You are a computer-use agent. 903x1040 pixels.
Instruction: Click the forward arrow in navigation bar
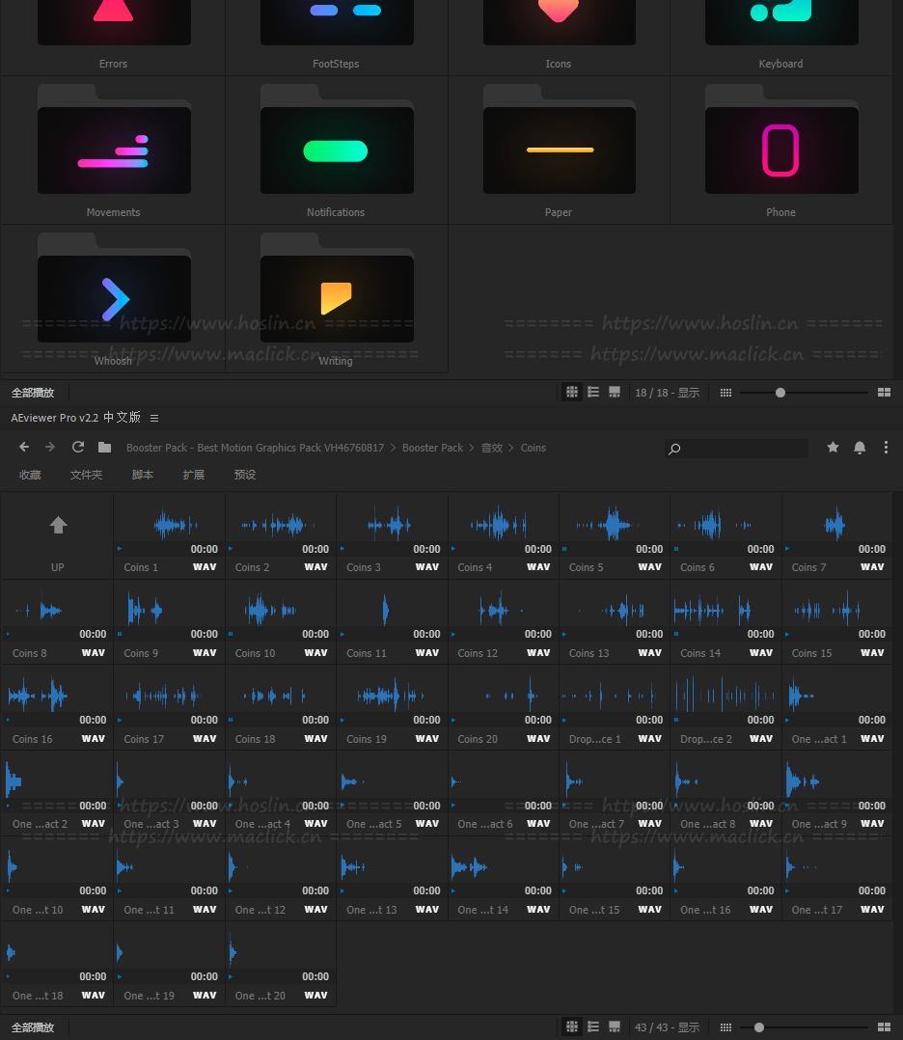[50, 448]
